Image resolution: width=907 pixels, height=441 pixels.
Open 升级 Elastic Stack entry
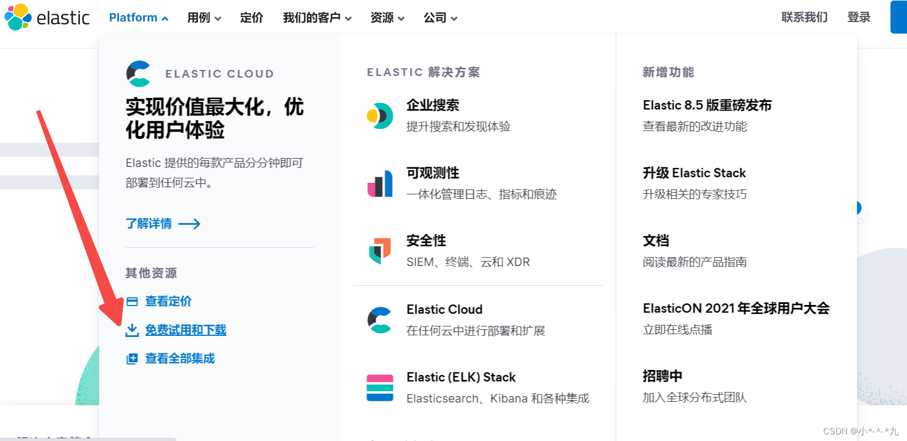pos(694,173)
